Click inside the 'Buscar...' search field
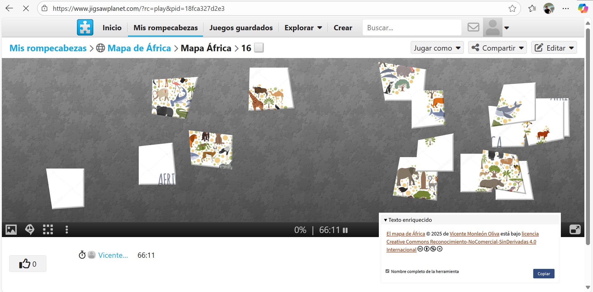This screenshot has width=593, height=292. (412, 27)
